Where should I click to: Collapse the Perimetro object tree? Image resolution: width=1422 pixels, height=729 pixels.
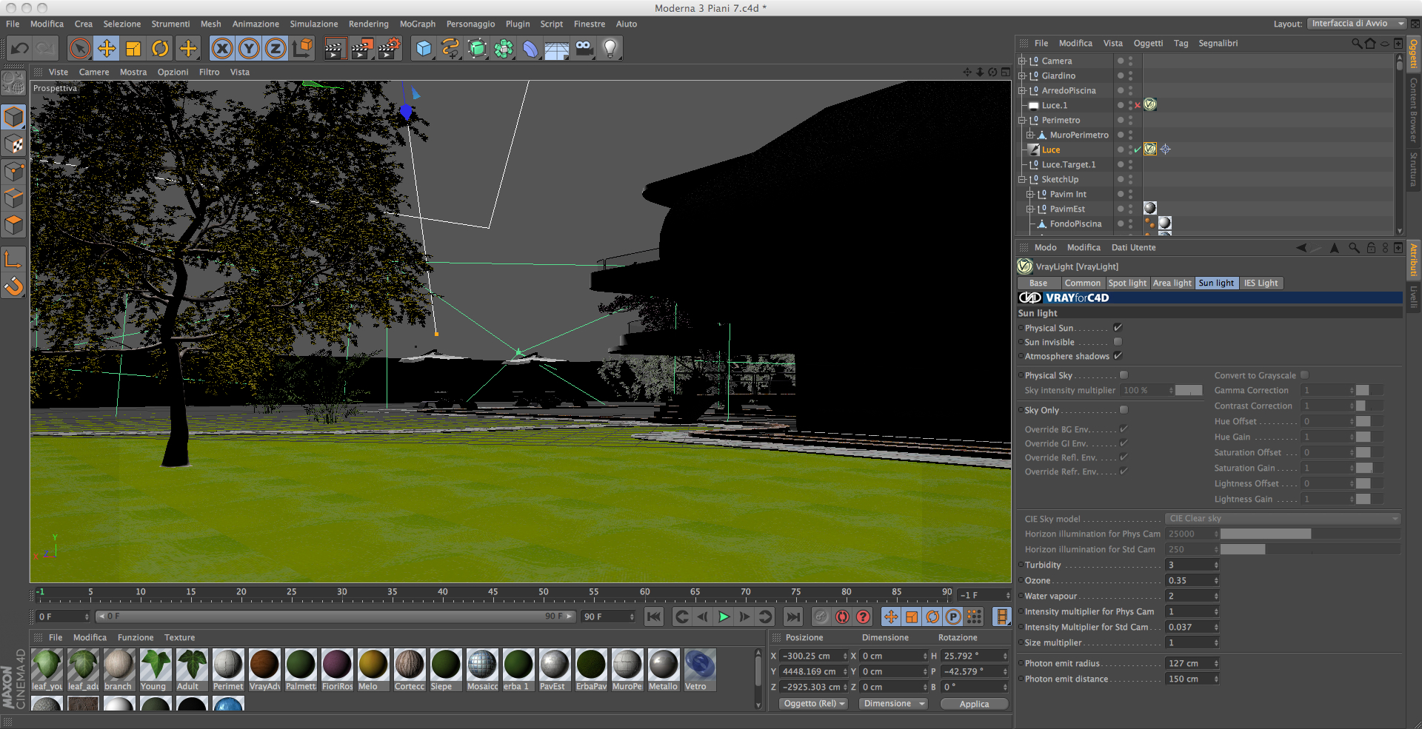point(1022,120)
